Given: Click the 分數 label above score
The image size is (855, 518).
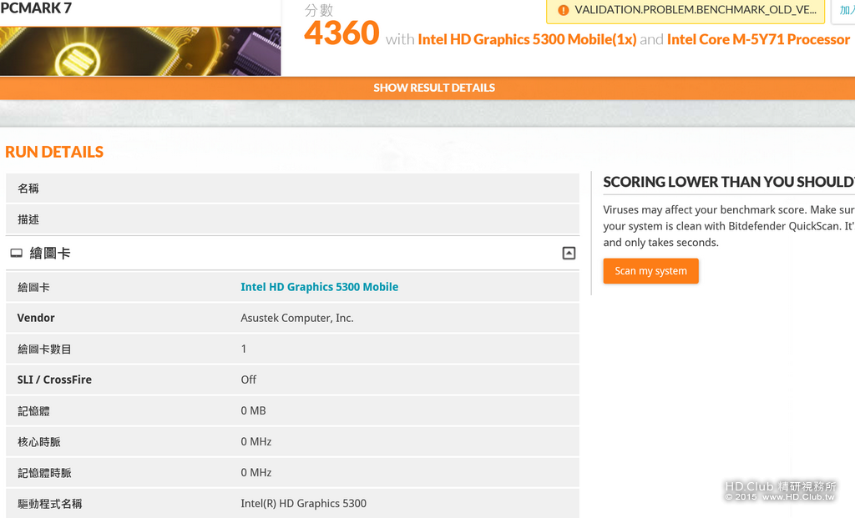Looking at the screenshot, I should coord(319,10).
